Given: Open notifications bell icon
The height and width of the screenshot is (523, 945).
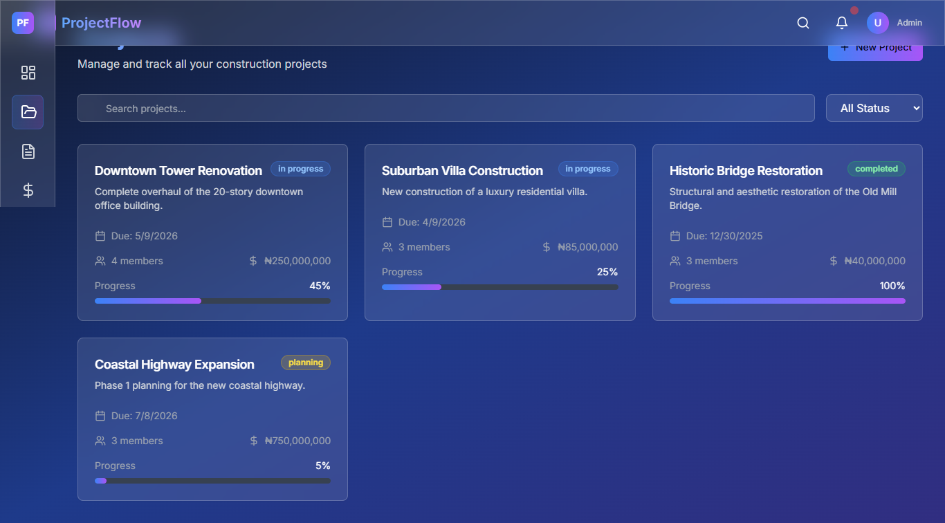Looking at the screenshot, I should 842,23.
